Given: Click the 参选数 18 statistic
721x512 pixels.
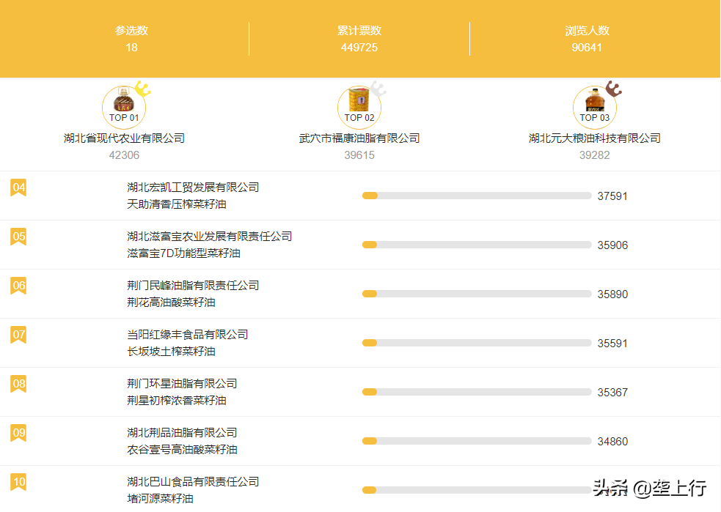Looking at the screenshot, I should 131,39.
